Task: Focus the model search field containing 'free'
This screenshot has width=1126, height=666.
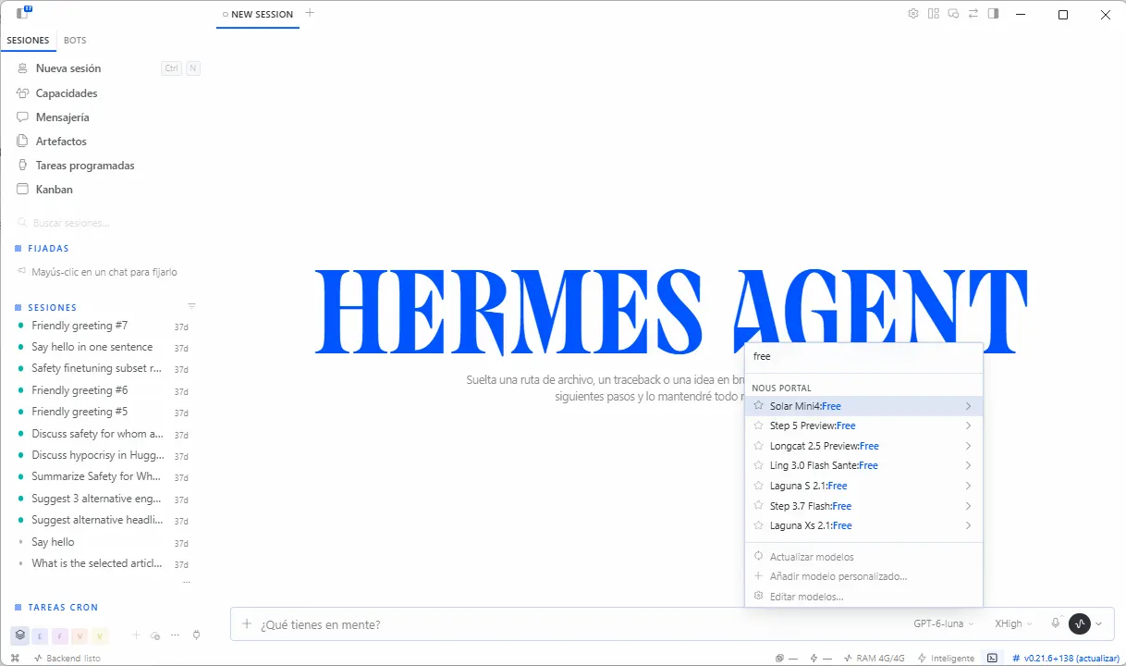Action: (863, 356)
